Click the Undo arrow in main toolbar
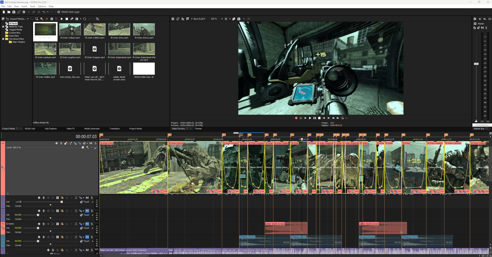The width and height of the screenshot is (492, 257). 44,12
